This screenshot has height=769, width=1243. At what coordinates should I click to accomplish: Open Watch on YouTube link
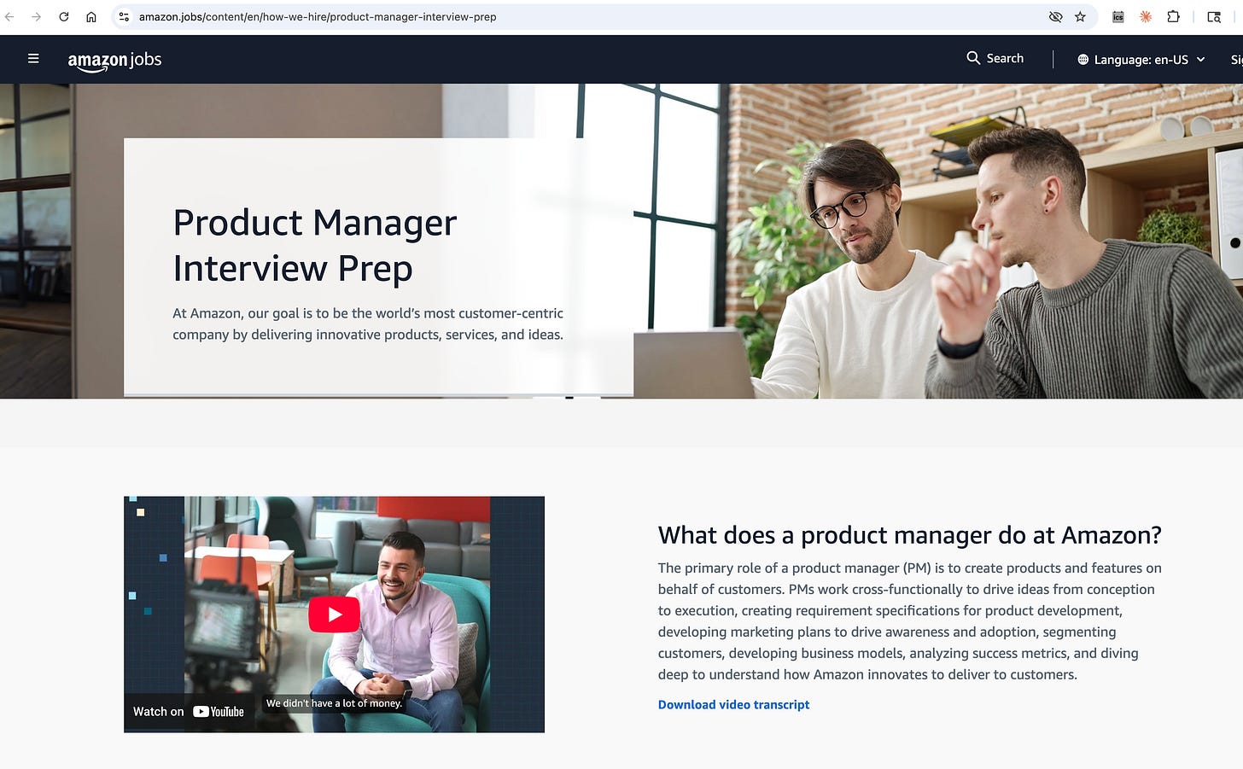[x=189, y=711]
